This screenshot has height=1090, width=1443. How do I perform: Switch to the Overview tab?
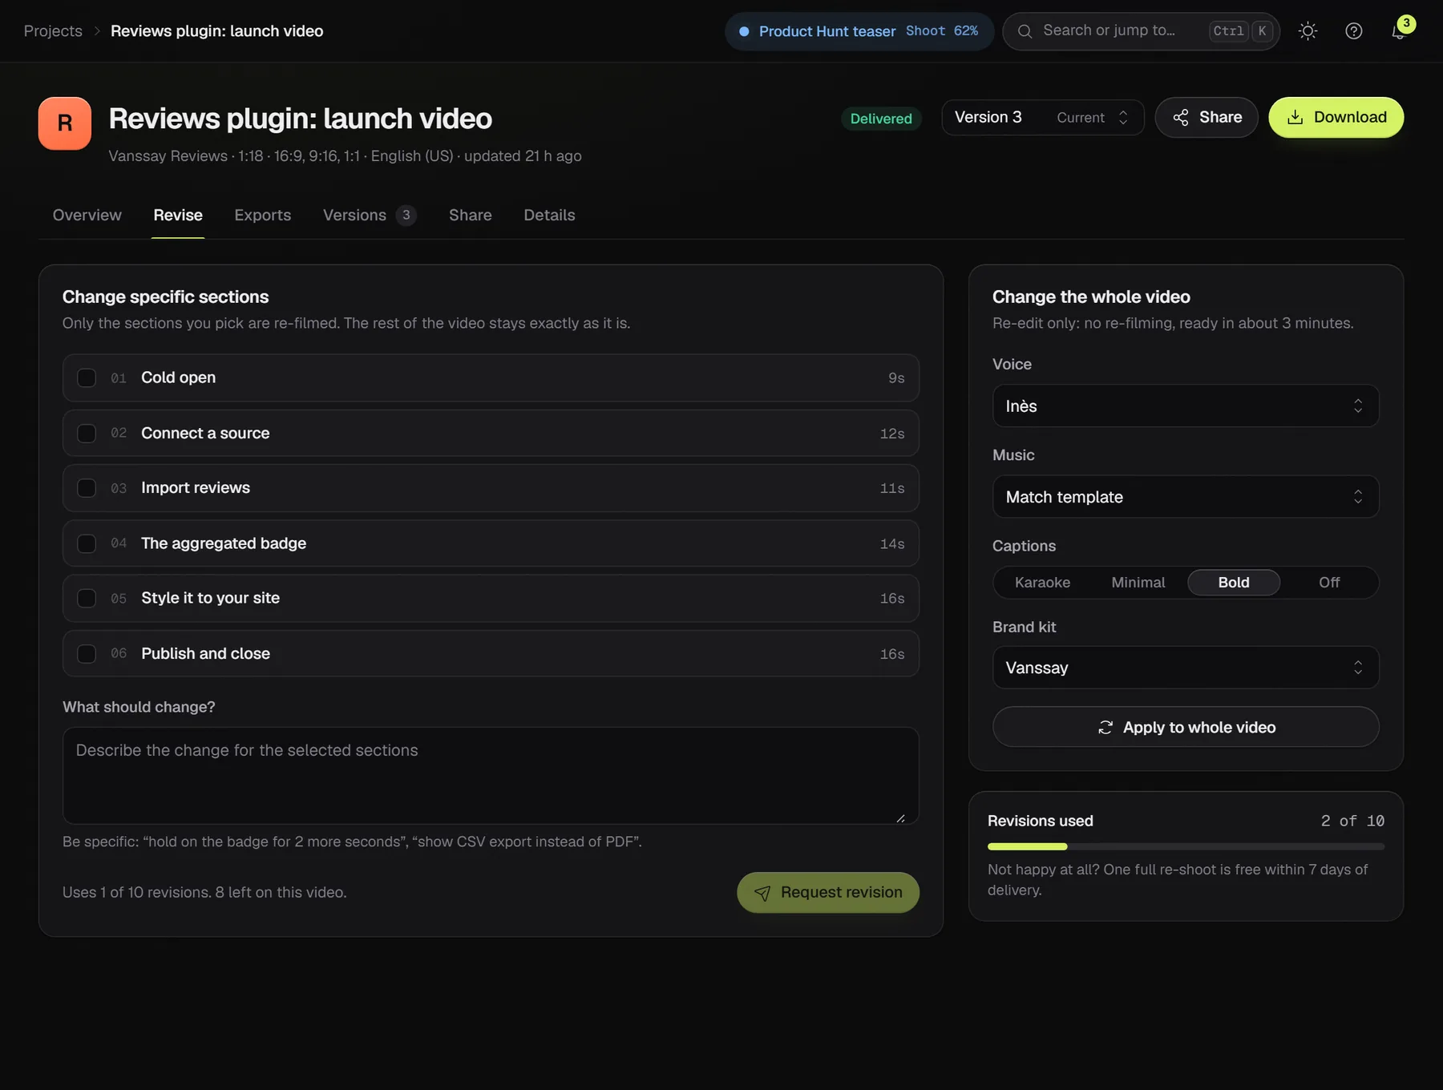coord(87,215)
